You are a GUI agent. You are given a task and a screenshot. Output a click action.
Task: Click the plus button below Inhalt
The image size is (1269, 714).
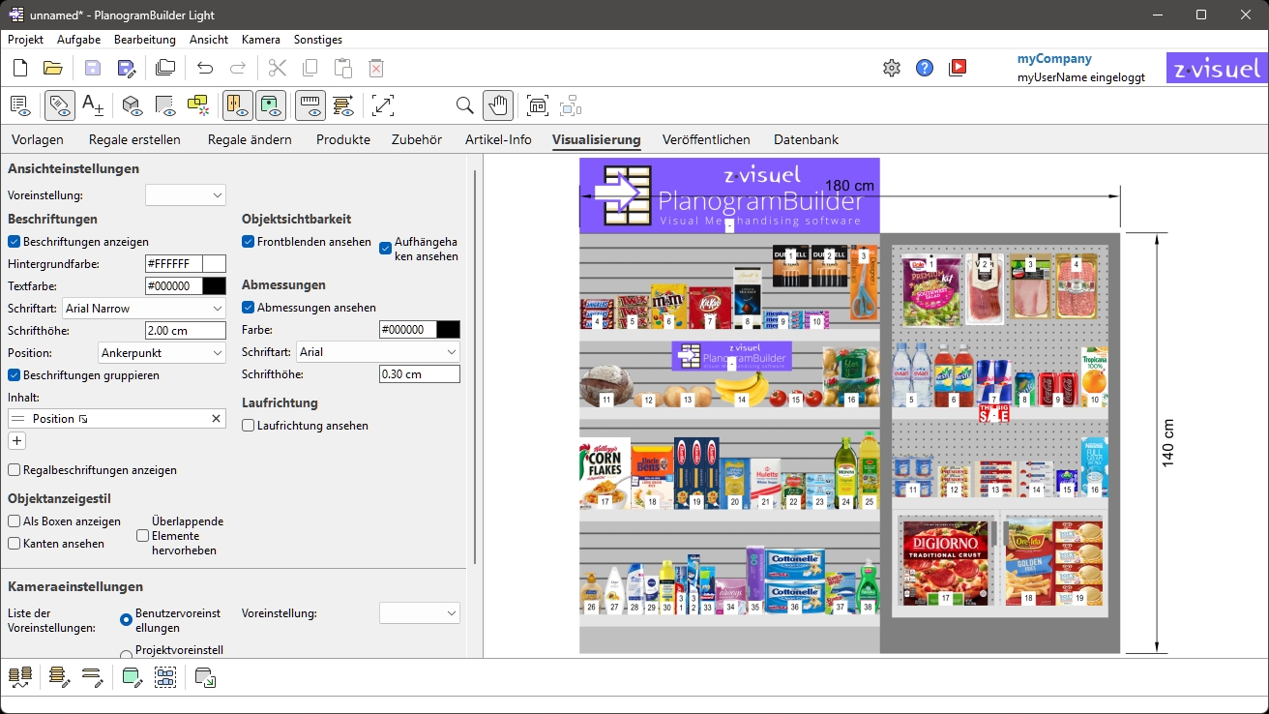[17, 441]
